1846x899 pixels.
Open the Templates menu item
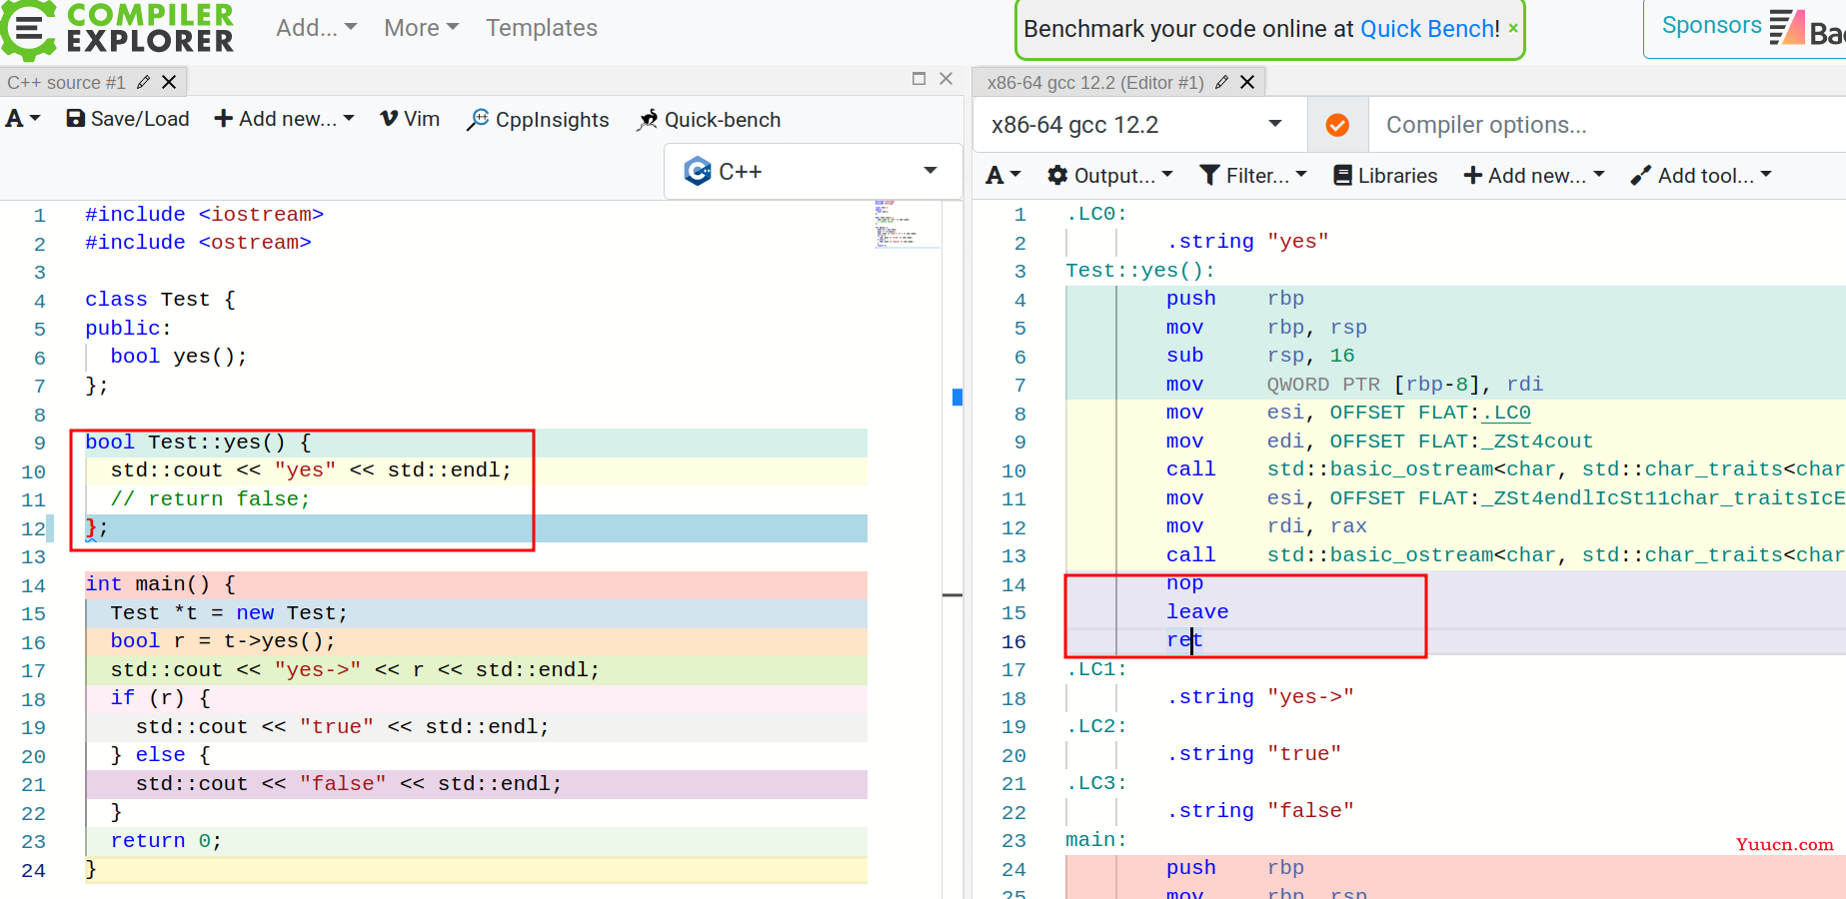coord(542,28)
